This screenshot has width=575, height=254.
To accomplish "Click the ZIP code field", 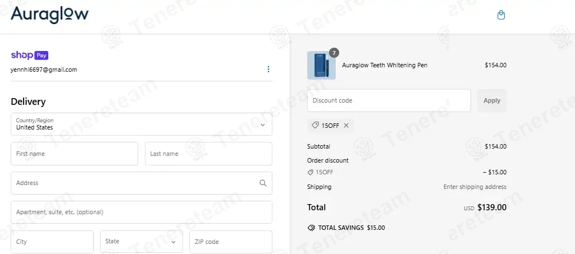I will pos(230,242).
